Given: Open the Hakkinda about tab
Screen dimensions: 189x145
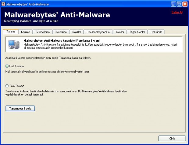Looking at the screenshot, I should [x=156, y=32].
